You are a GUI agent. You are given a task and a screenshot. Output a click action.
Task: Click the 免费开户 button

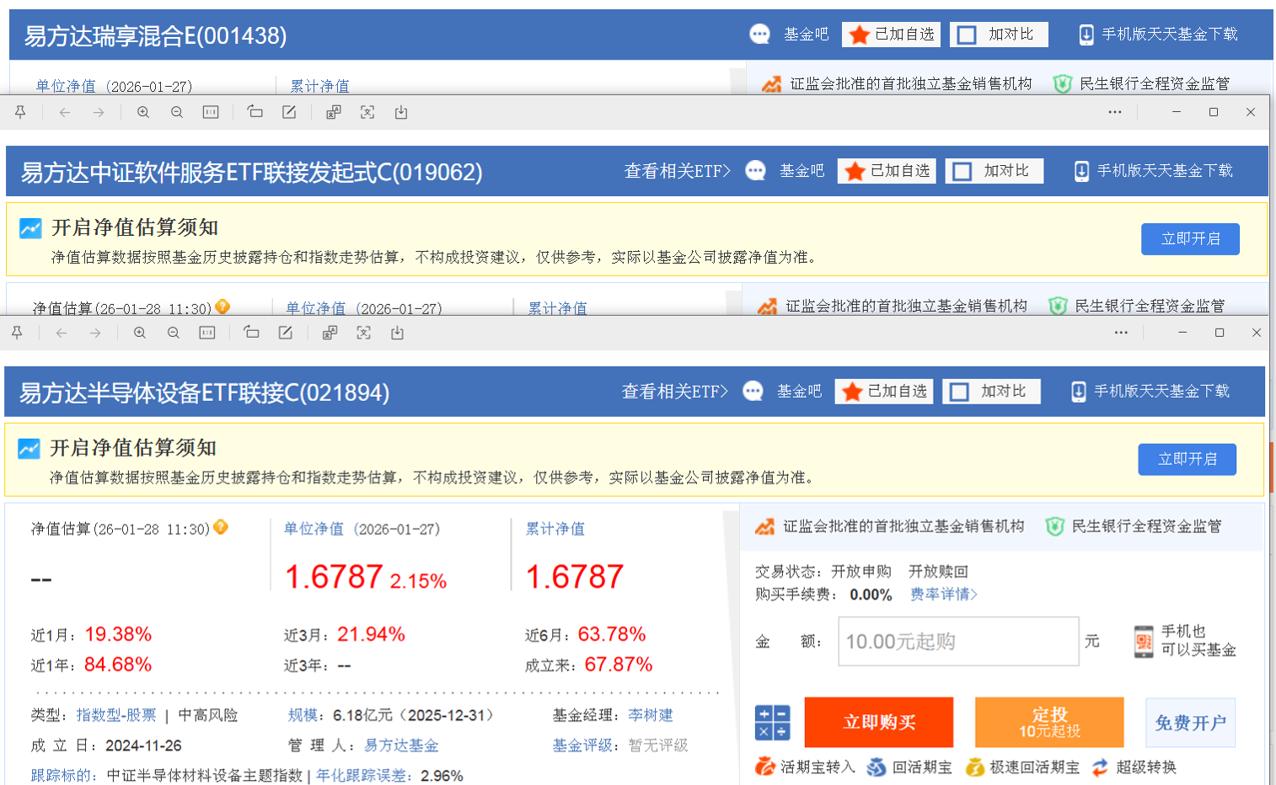click(1190, 723)
